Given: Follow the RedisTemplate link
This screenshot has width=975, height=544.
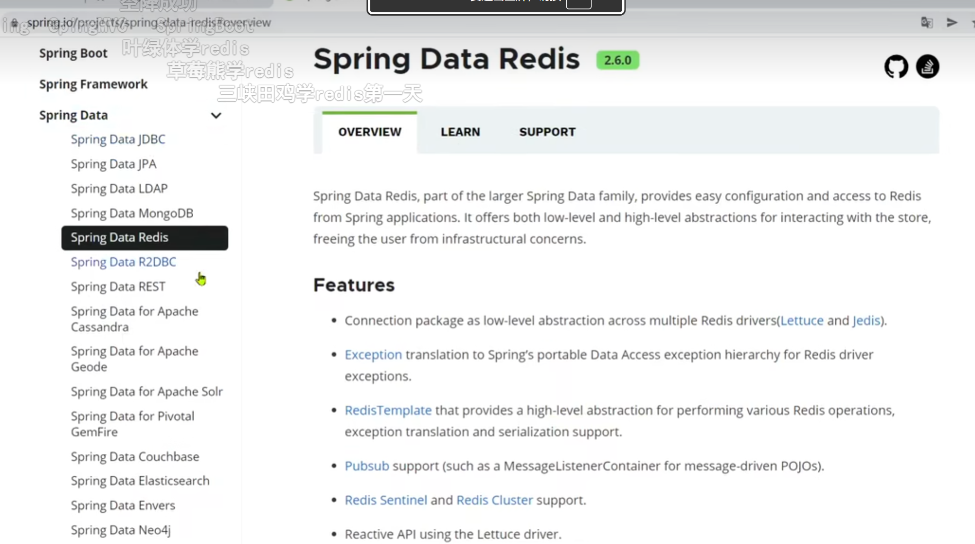Looking at the screenshot, I should click(x=388, y=410).
